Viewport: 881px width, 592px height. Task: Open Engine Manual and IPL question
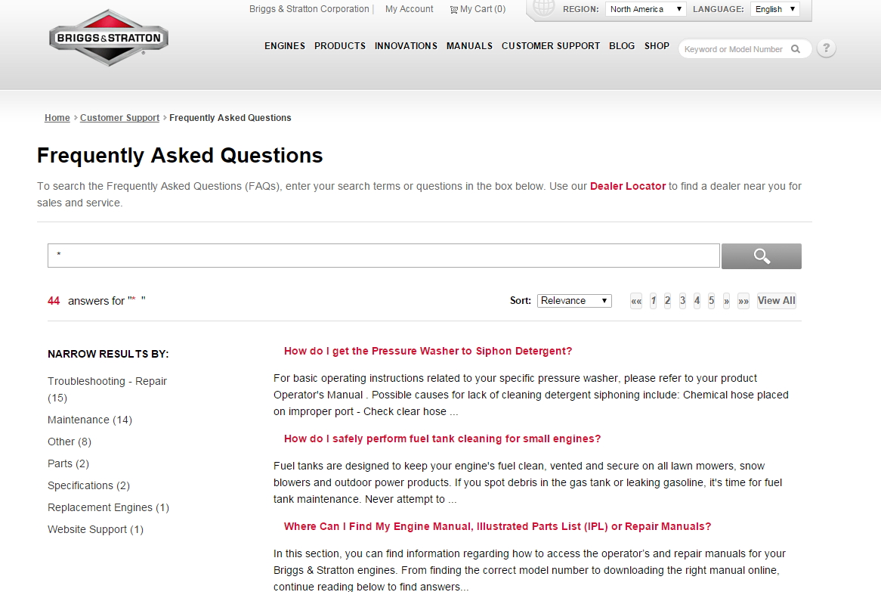click(x=497, y=527)
